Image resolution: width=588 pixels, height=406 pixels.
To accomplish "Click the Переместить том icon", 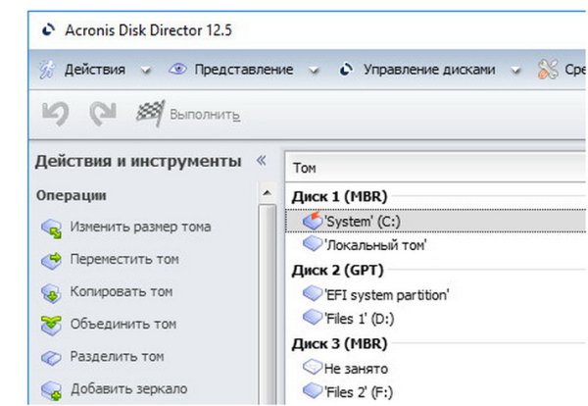I will (x=51, y=261).
